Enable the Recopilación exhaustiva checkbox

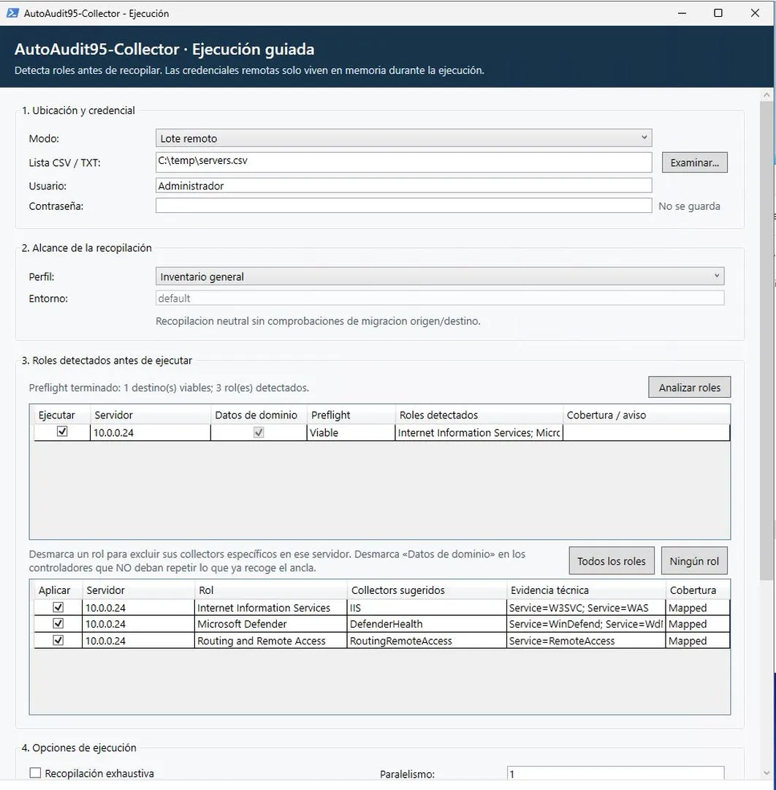point(35,773)
